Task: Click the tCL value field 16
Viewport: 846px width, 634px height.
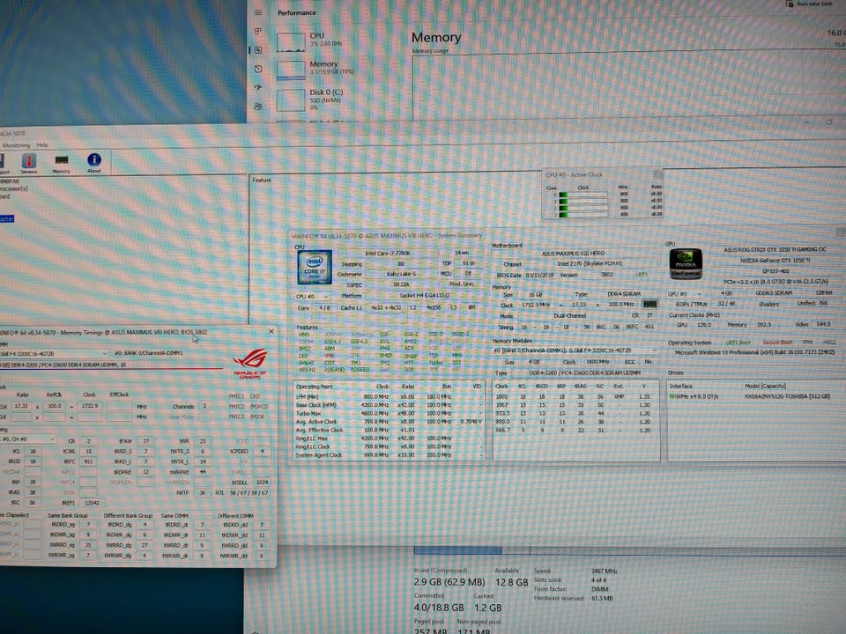Action: coord(33,451)
